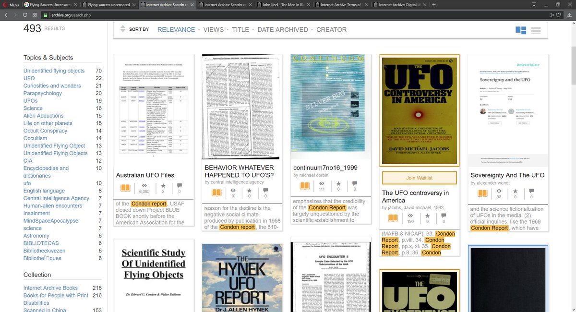Open The Hynek UFO Report cover
The height and width of the screenshot is (312, 576).
tap(242, 278)
